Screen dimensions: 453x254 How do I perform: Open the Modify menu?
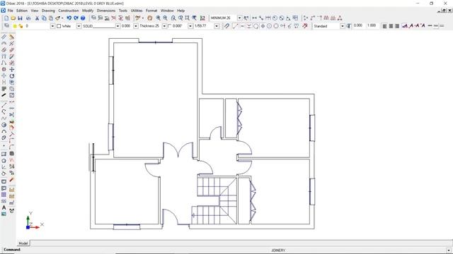tap(88, 11)
